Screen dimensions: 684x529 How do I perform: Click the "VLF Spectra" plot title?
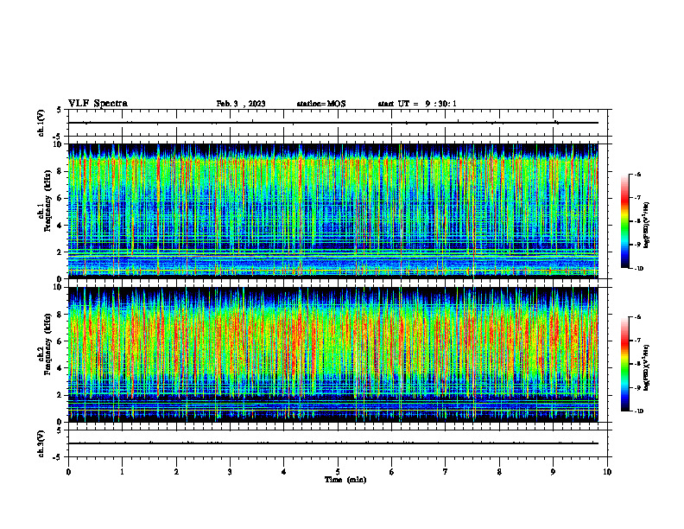tap(98, 104)
